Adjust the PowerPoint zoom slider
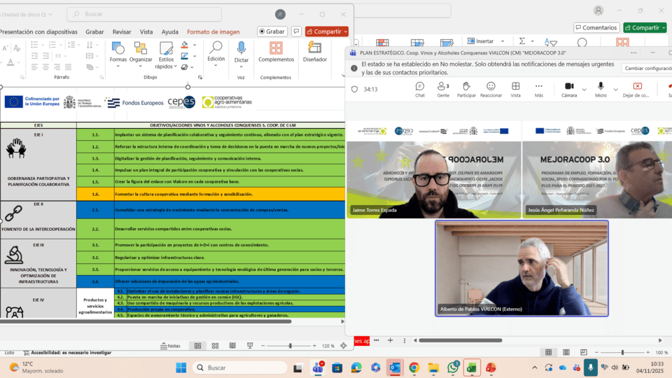This screenshot has width=672, height=378. click(290, 346)
